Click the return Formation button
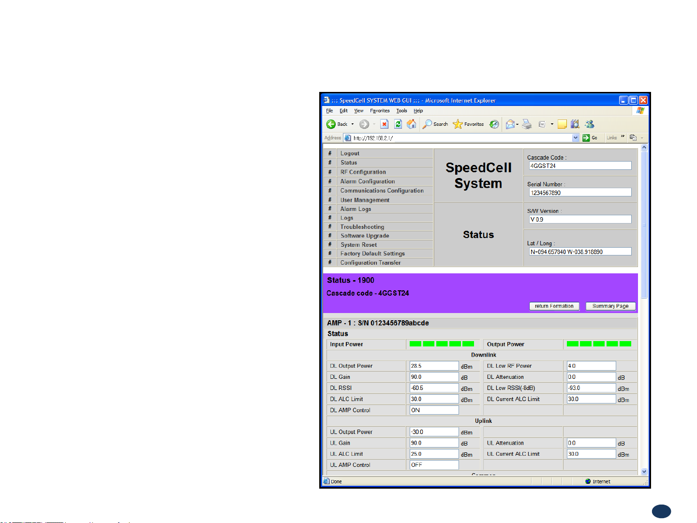697x523 pixels. pos(554,306)
